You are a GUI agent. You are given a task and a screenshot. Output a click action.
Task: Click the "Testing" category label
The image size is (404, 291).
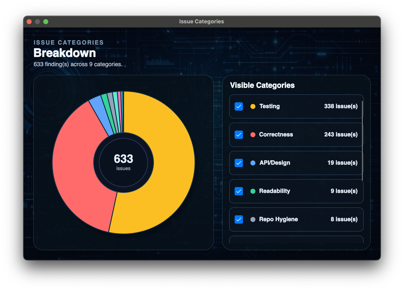pos(270,106)
